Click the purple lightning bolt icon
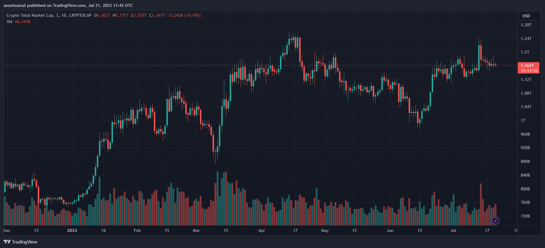This screenshot has width=545, height=248. tap(496, 221)
